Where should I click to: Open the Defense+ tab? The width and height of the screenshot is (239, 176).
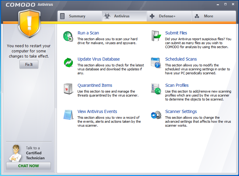click(169, 16)
